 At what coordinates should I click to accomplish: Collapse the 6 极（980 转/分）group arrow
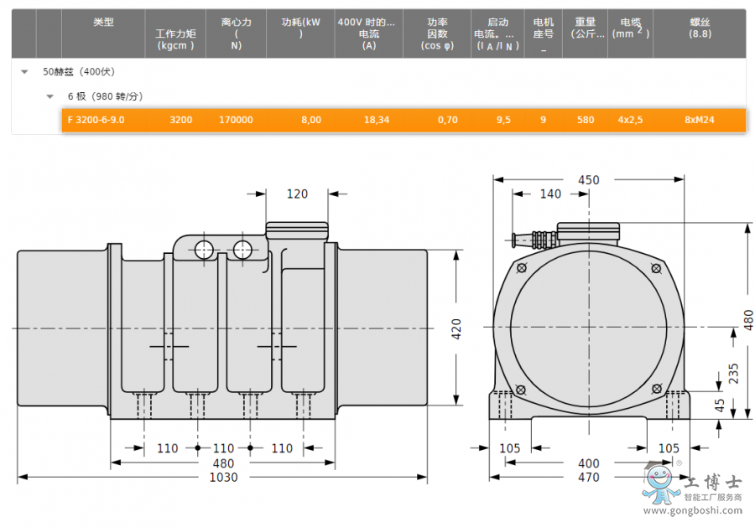(49, 96)
